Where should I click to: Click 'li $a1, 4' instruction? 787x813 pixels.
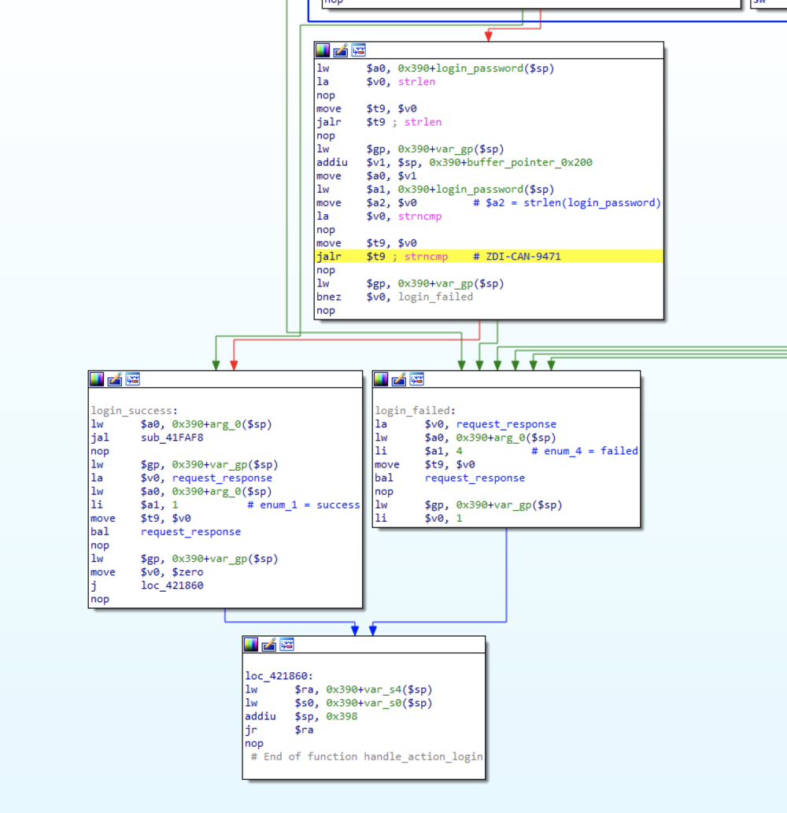coord(419,451)
